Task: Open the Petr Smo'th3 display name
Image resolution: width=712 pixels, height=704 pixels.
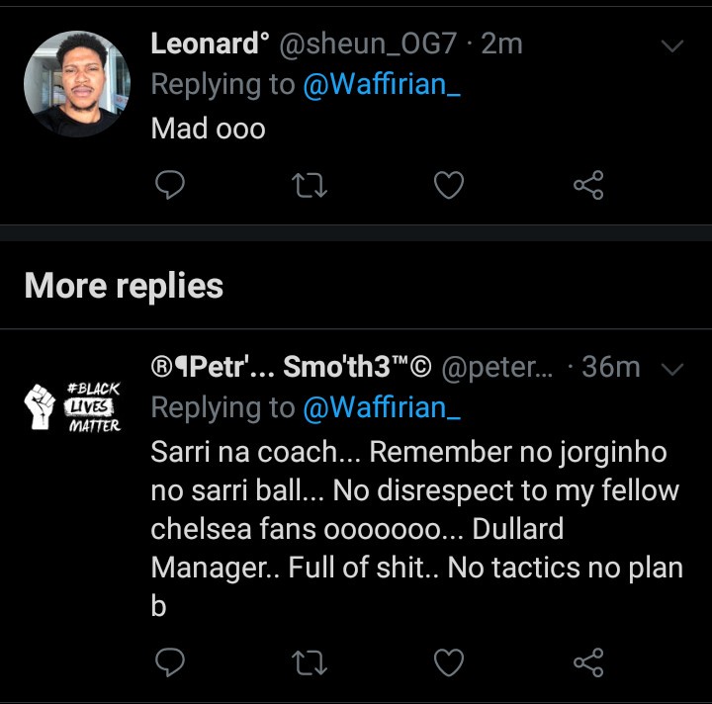Action: coord(291,367)
